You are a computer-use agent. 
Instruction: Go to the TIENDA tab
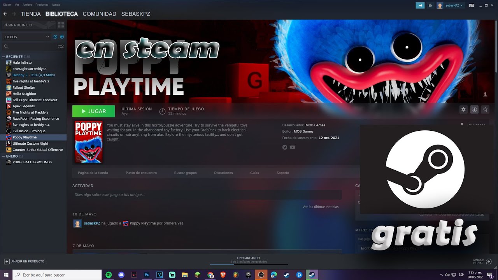click(31, 14)
